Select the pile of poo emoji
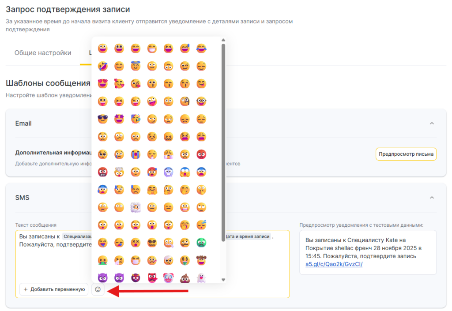The image size is (452, 311). (x=185, y=278)
